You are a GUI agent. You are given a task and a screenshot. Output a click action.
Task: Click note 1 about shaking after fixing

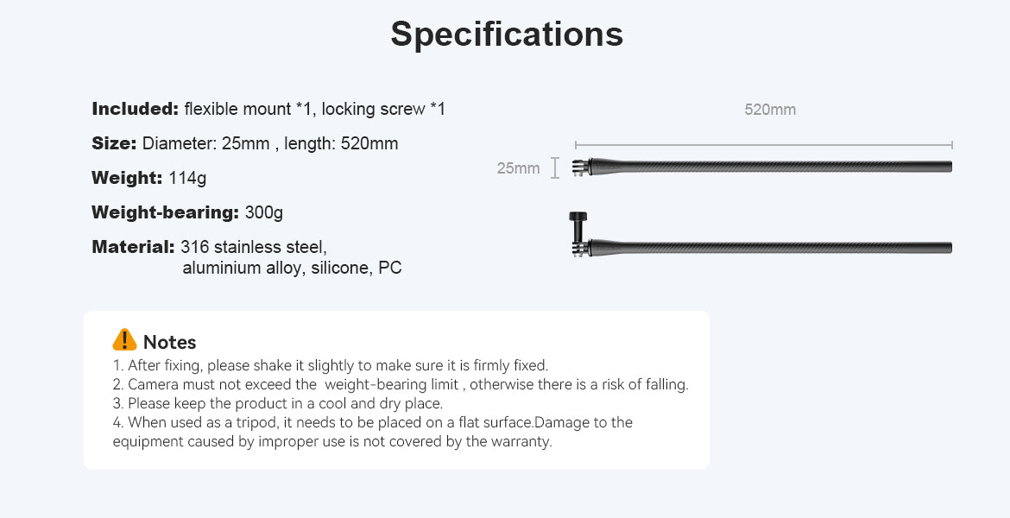(331, 365)
